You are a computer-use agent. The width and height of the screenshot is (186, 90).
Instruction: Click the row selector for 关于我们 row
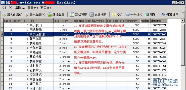pyautogui.click(x=2, y=25)
